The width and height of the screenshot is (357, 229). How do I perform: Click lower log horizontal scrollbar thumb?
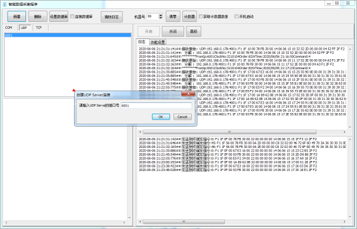tap(184, 221)
